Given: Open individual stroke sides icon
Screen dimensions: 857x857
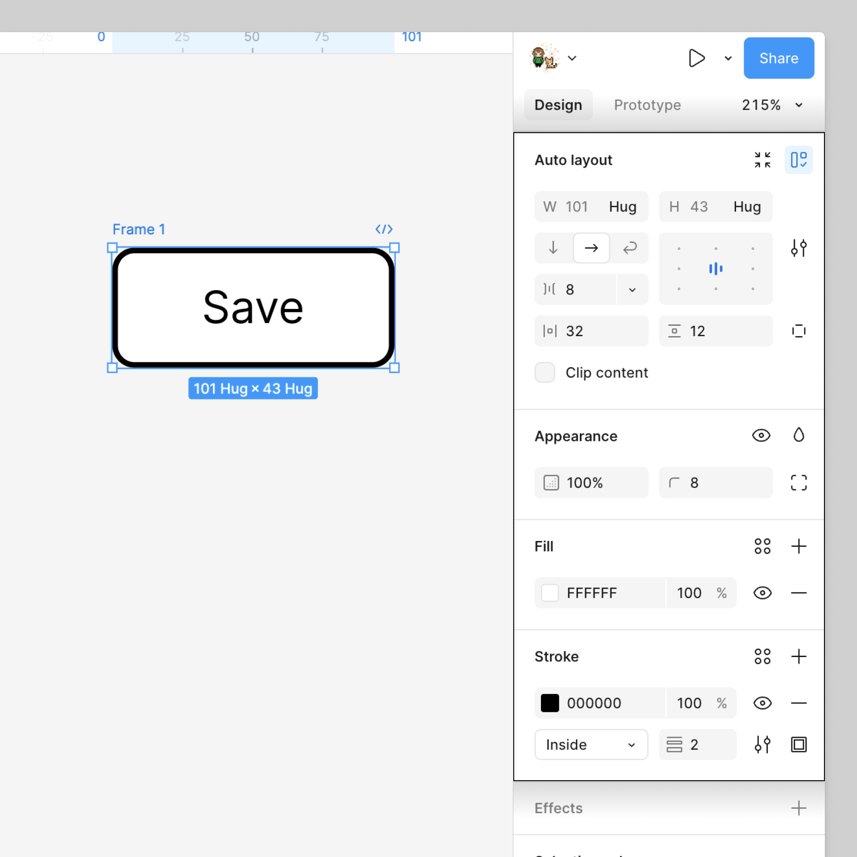Looking at the screenshot, I should tap(799, 745).
